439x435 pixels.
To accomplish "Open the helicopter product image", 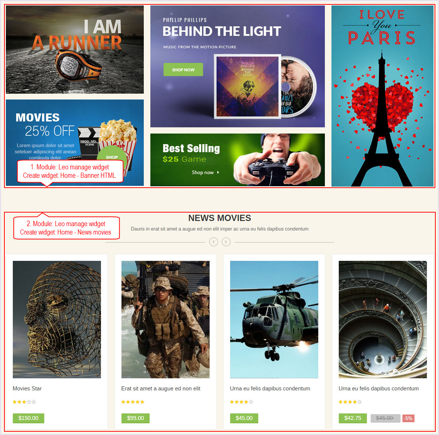I will [274, 319].
